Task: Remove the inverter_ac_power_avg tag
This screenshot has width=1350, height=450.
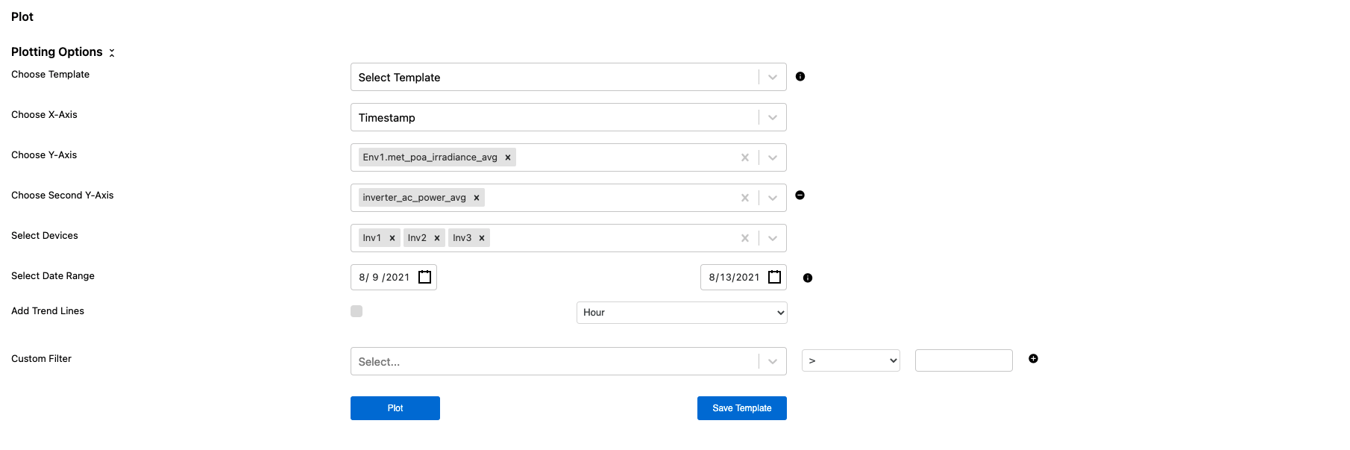Action: 477,198
